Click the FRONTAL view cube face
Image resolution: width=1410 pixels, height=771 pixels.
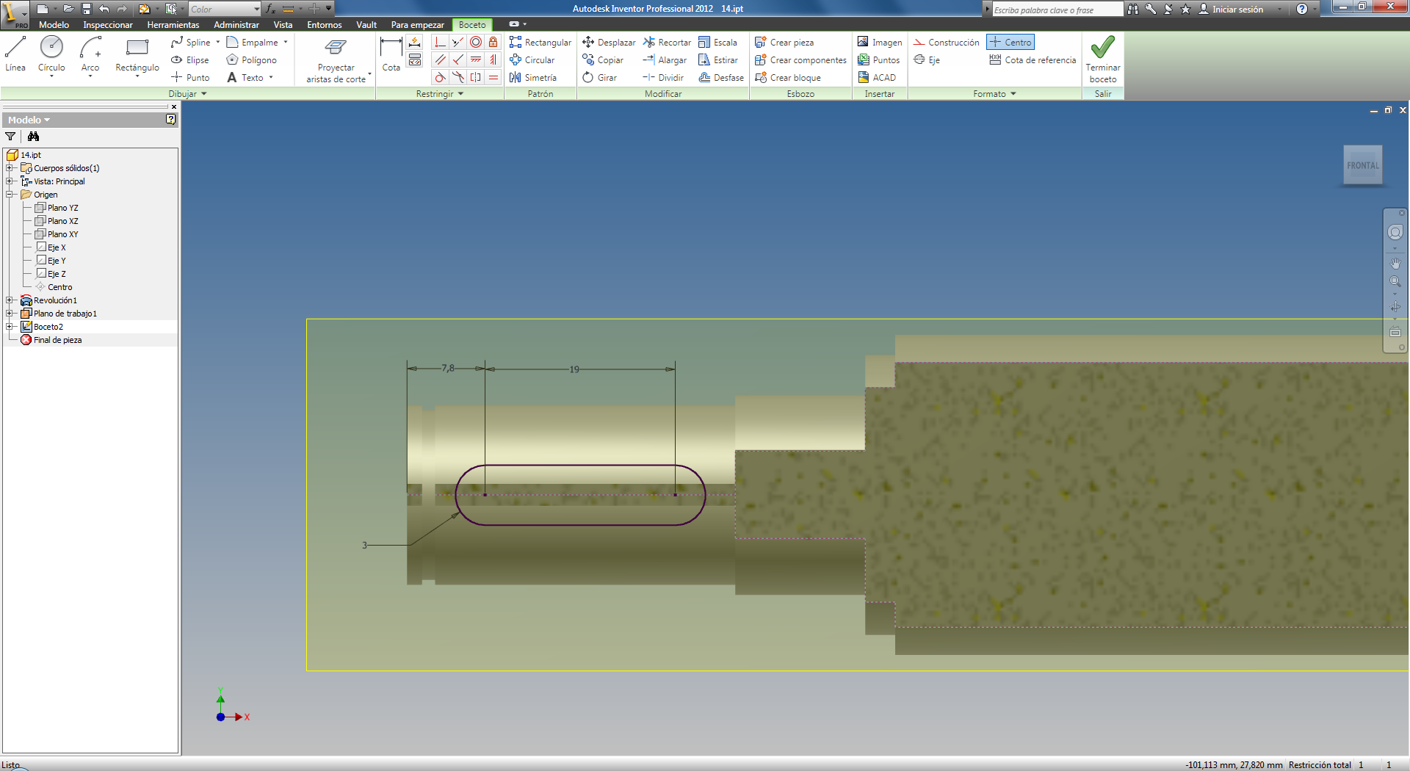click(x=1362, y=165)
